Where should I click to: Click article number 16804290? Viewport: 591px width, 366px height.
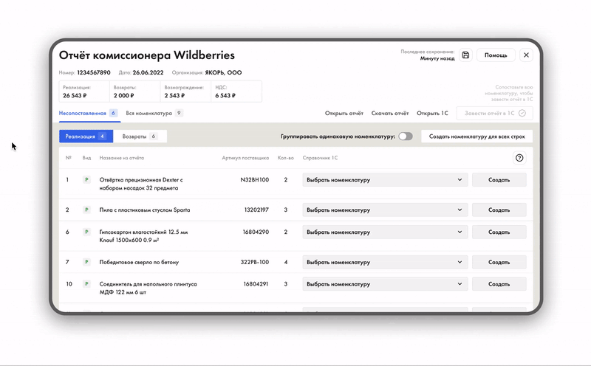pos(256,232)
